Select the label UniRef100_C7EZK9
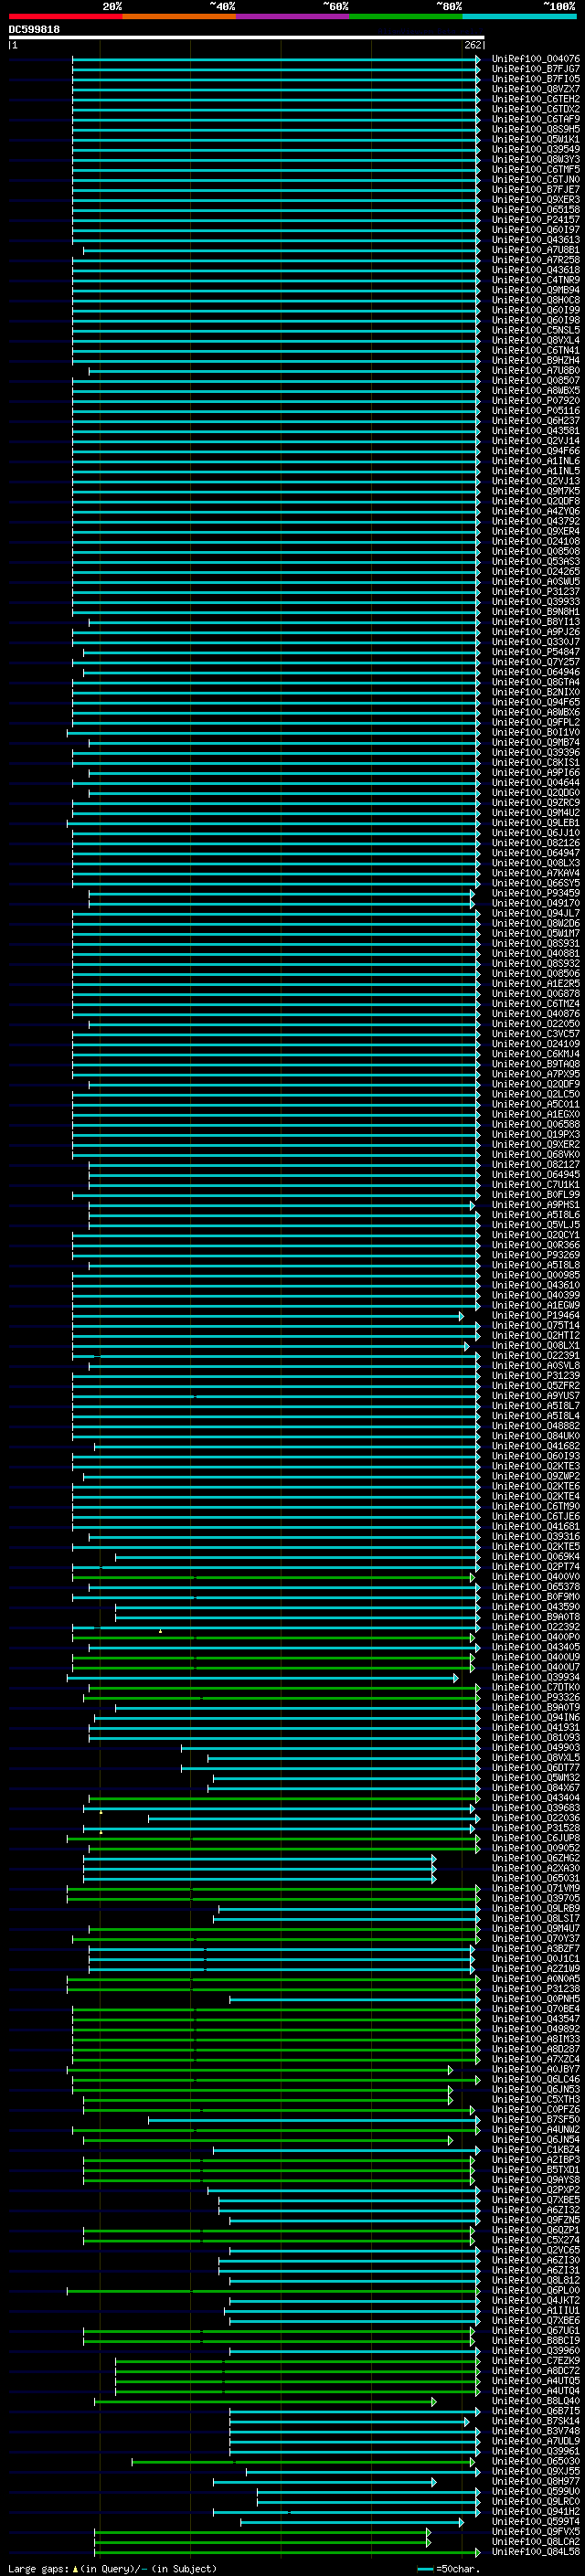Screen dimensions: 585x2576 536,2360
